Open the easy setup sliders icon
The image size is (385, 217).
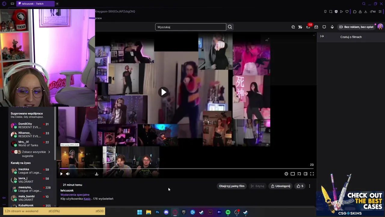[380, 11]
